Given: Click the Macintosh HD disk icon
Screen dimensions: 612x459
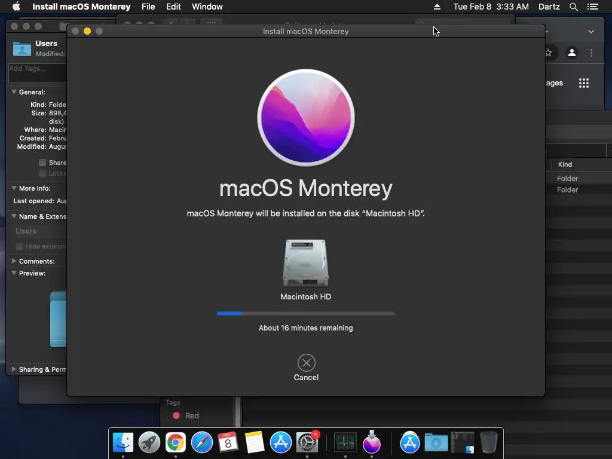Looking at the screenshot, I should click(x=305, y=263).
